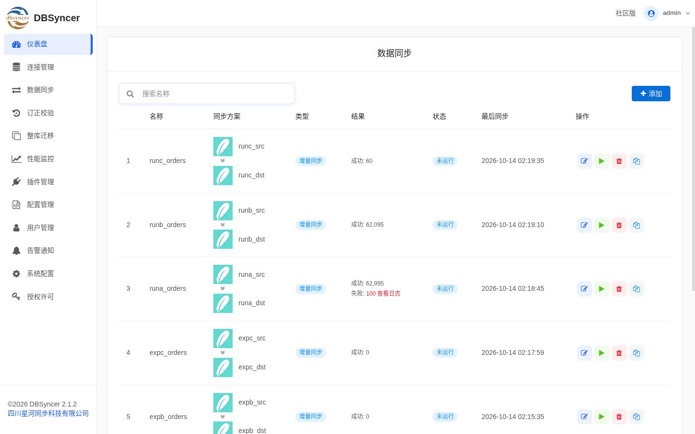Delete the expb_orders sync task
The width and height of the screenshot is (695, 434).
click(619, 417)
